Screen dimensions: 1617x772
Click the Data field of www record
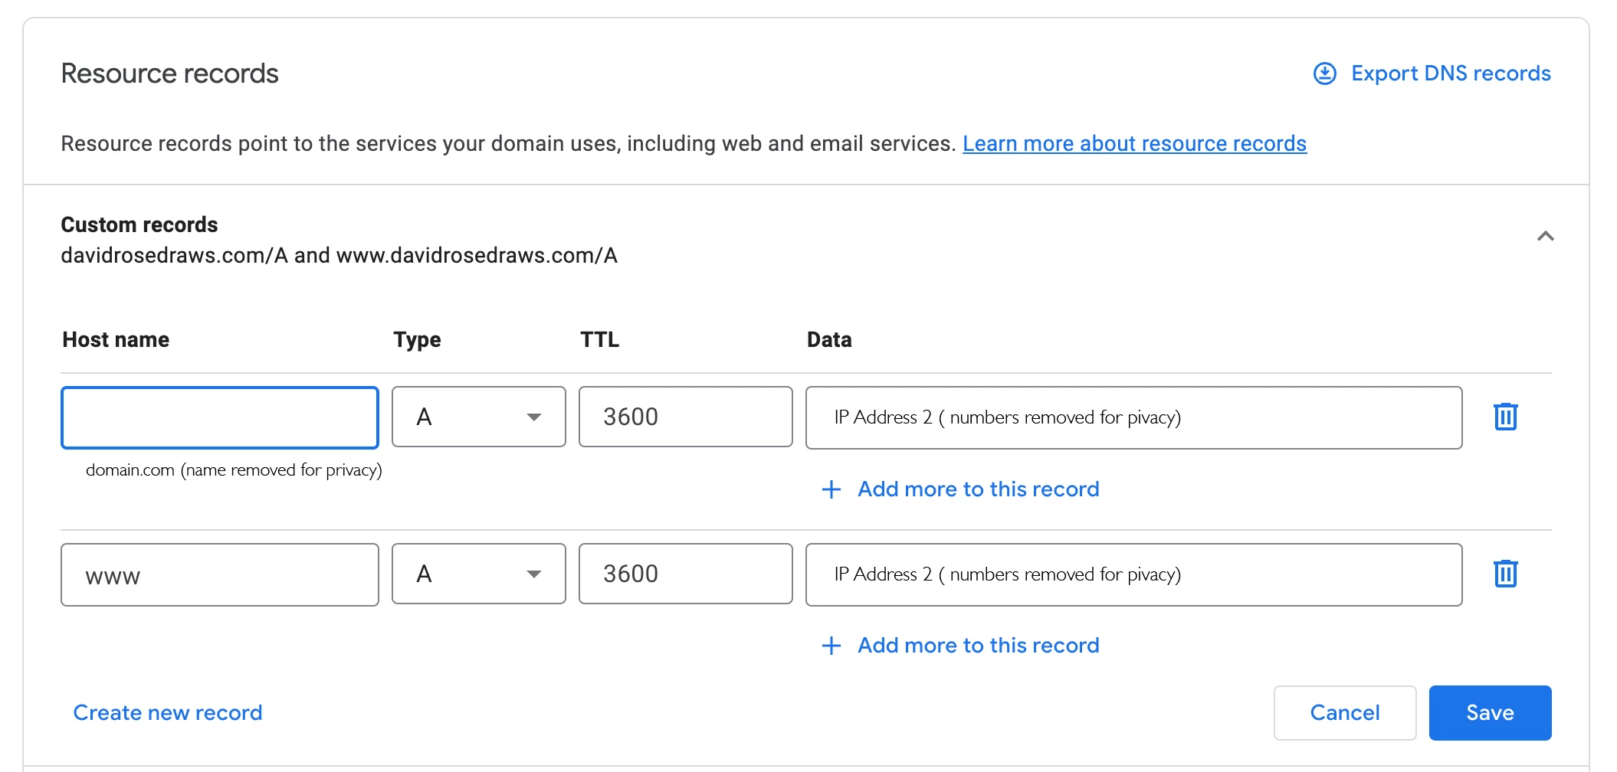pos(1133,574)
